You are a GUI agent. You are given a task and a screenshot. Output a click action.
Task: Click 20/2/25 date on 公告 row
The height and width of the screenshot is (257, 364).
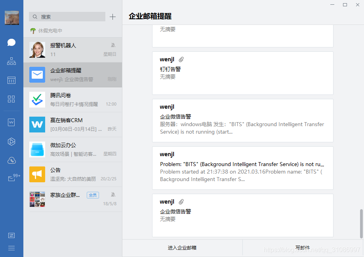pyautogui.click(x=109, y=179)
